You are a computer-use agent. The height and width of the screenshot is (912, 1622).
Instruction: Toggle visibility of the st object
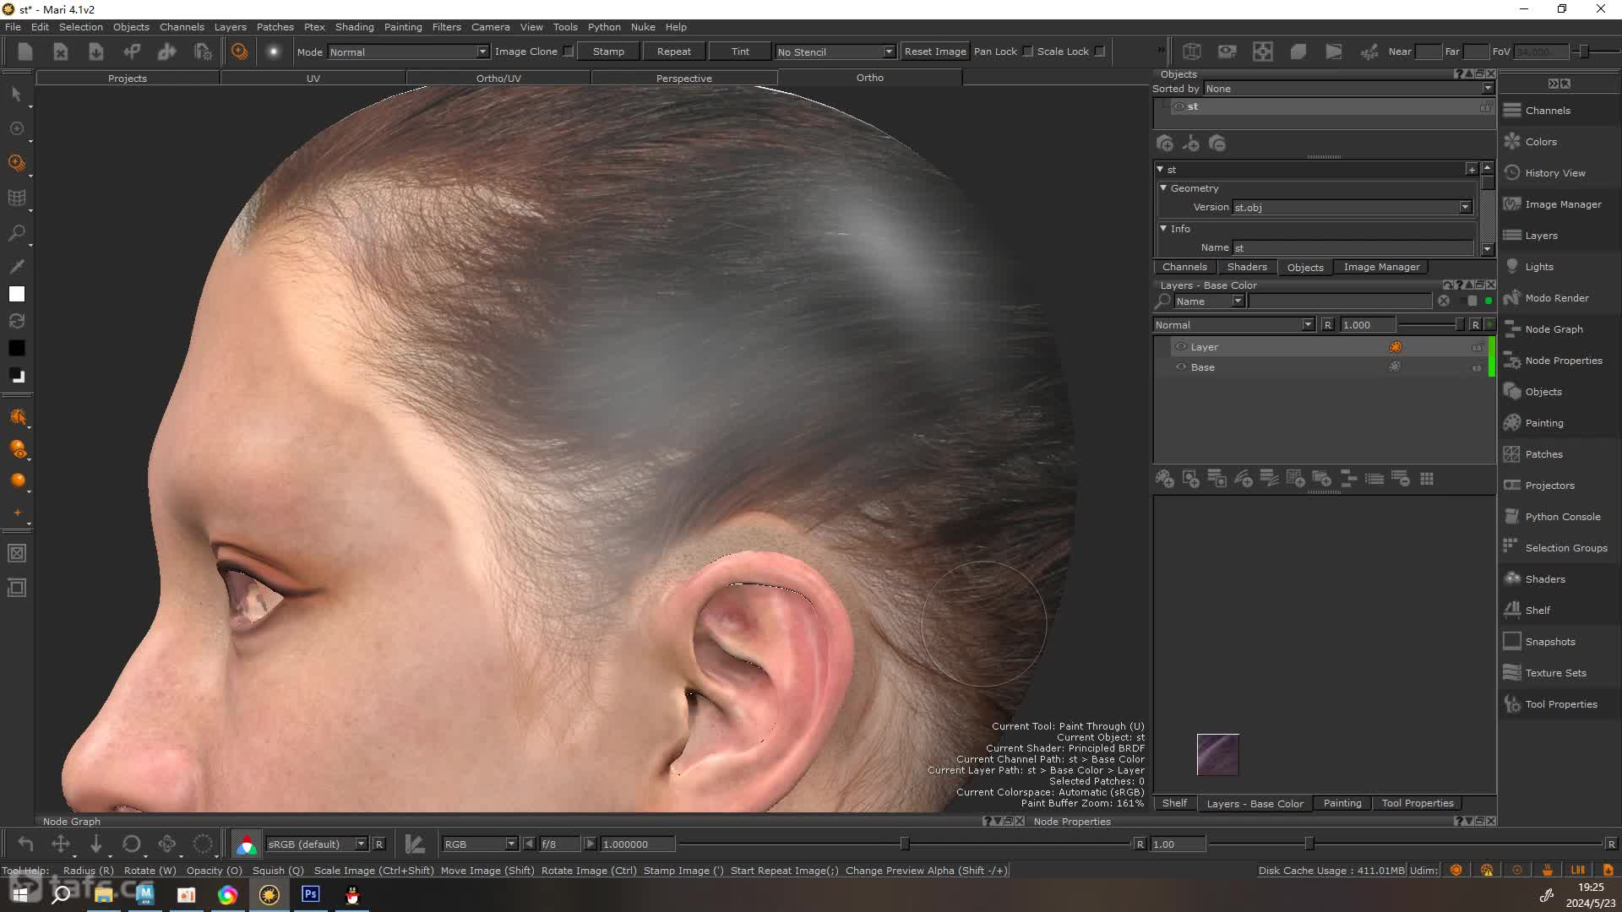(1178, 106)
